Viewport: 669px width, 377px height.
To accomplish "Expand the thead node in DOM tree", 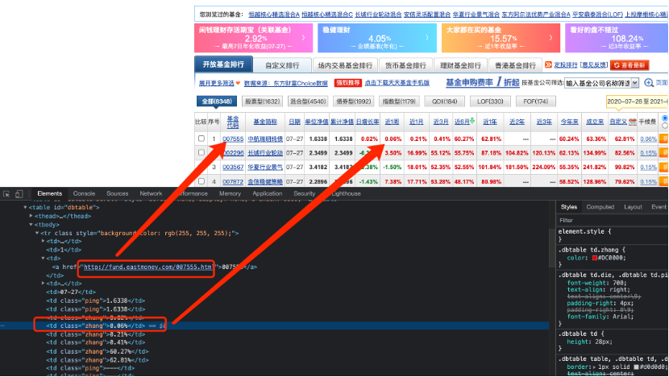I will pos(31,216).
